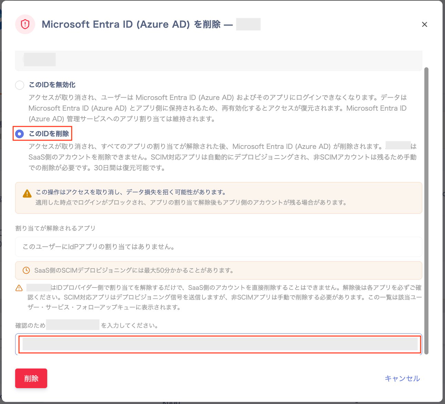Focus the confirmation text input field
The width and height of the screenshot is (445, 404).
click(x=219, y=344)
